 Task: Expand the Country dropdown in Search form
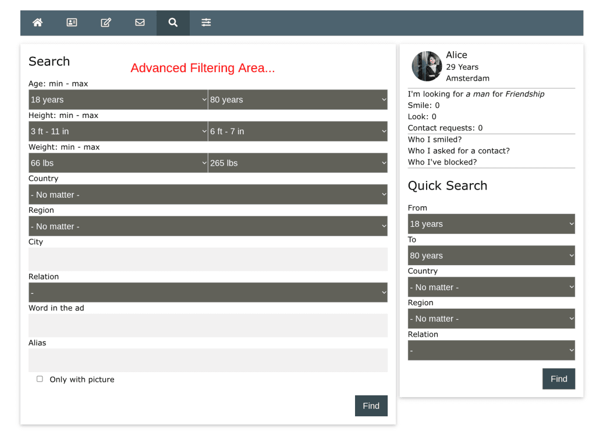[208, 195]
